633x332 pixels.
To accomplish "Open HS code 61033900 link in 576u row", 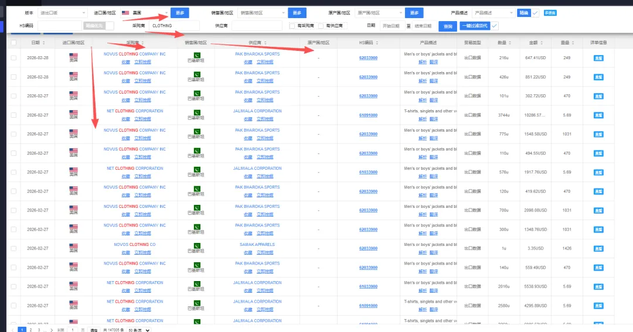I will 368,172.
